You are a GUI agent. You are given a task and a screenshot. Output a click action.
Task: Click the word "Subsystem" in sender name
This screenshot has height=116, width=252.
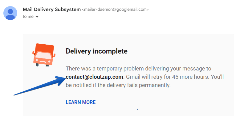(68, 10)
